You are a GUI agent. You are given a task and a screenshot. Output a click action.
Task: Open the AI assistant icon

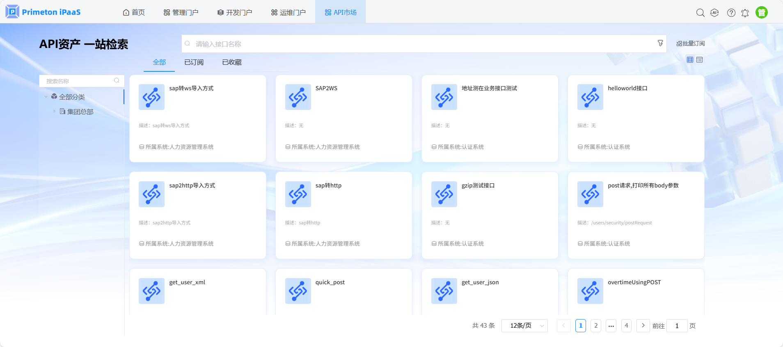[714, 13]
